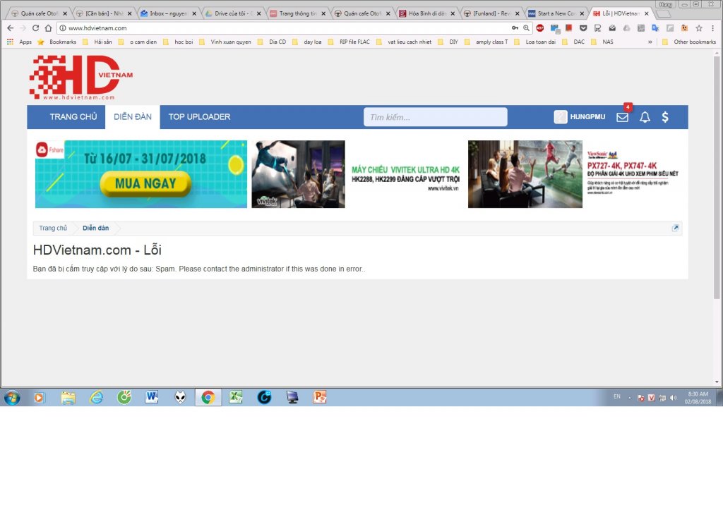Open the Loa toan dai bookmark folder

click(535, 42)
